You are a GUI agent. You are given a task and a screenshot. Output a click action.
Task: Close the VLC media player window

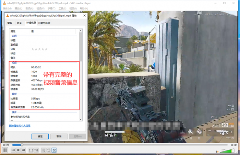point(233,3)
